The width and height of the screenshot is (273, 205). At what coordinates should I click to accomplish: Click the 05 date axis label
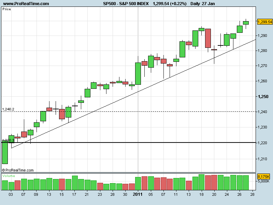pyautogui.click(x=150, y=194)
